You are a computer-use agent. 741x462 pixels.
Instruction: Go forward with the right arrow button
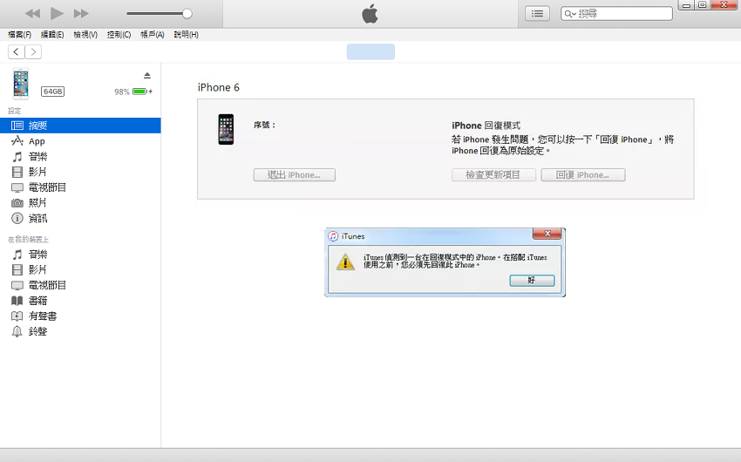(x=33, y=52)
